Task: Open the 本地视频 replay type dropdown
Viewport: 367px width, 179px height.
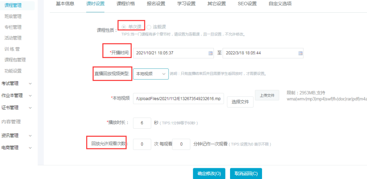Action: (x=151, y=74)
